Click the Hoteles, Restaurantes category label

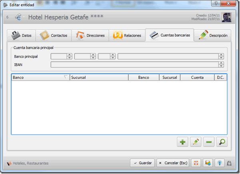pos(31,163)
